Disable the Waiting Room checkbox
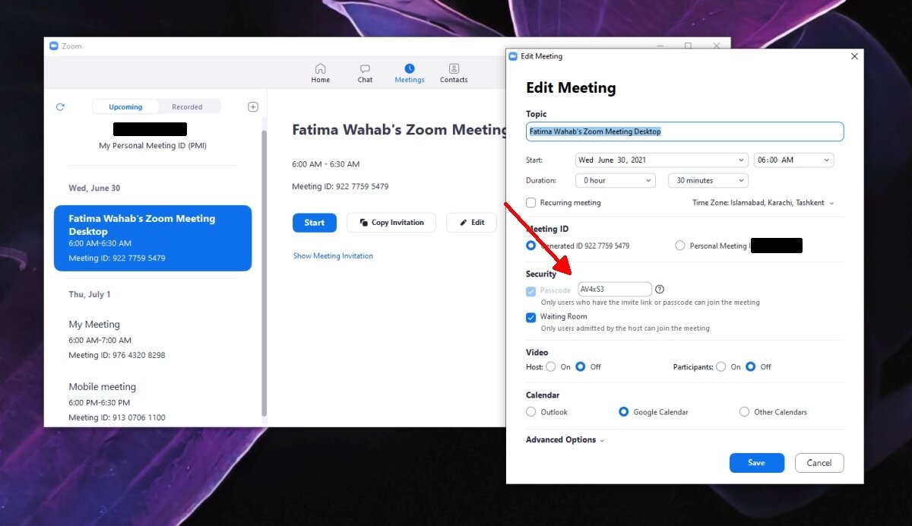Viewport: 912px width, 526px height. coord(530,317)
